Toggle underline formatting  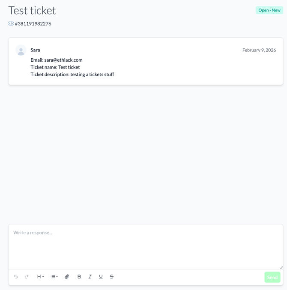pos(101,277)
